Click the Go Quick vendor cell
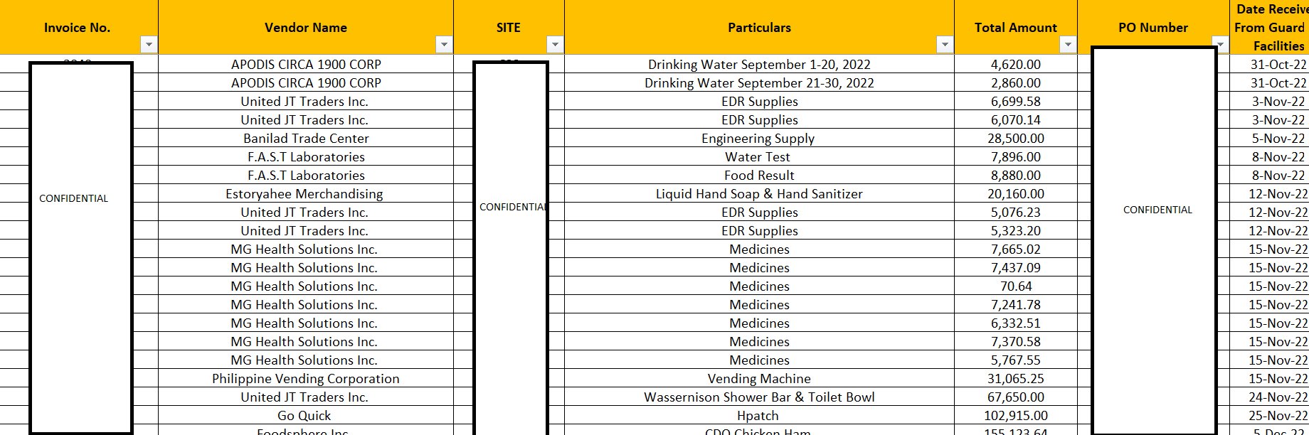Viewport: 1309px width, 435px height. coord(304,416)
